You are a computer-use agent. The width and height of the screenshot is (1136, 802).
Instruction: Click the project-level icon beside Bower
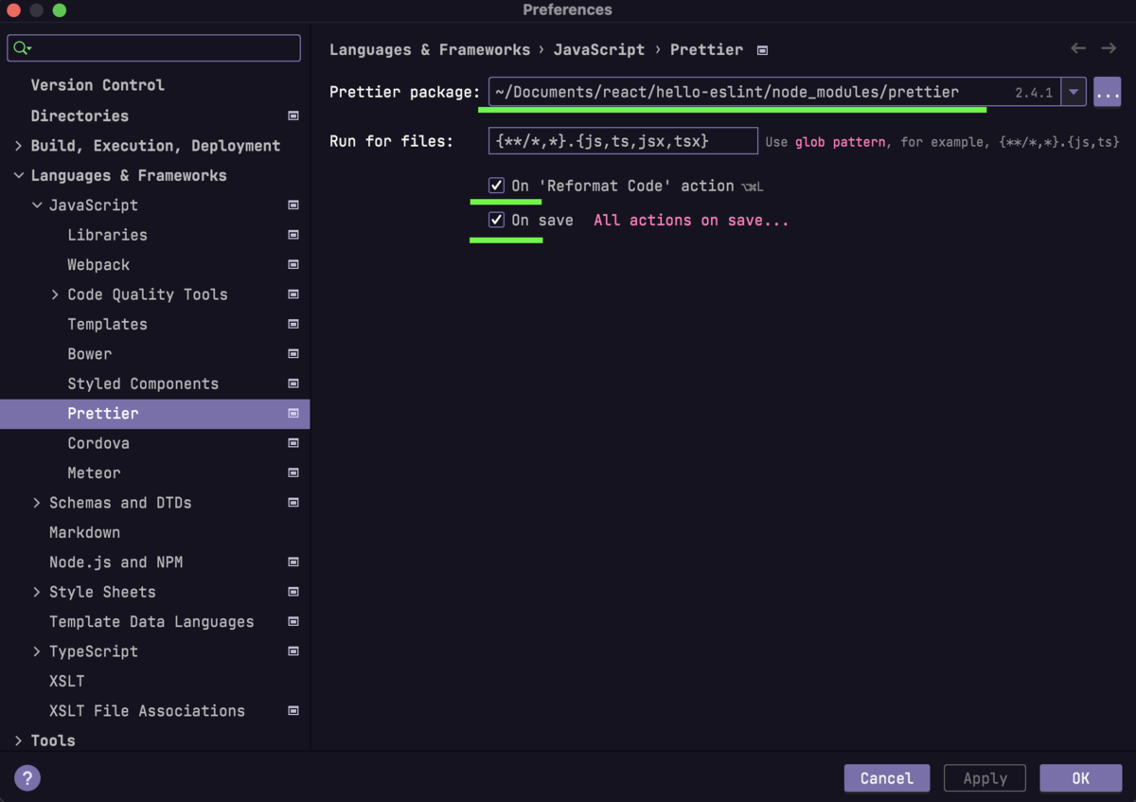click(x=293, y=354)
